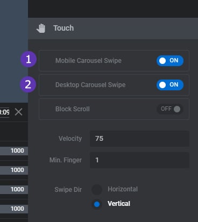198x222 pixels.
Task: Turn off Desktop Carousel Swipe toggle
Action: pyautogui.click(x=170, y=85)
